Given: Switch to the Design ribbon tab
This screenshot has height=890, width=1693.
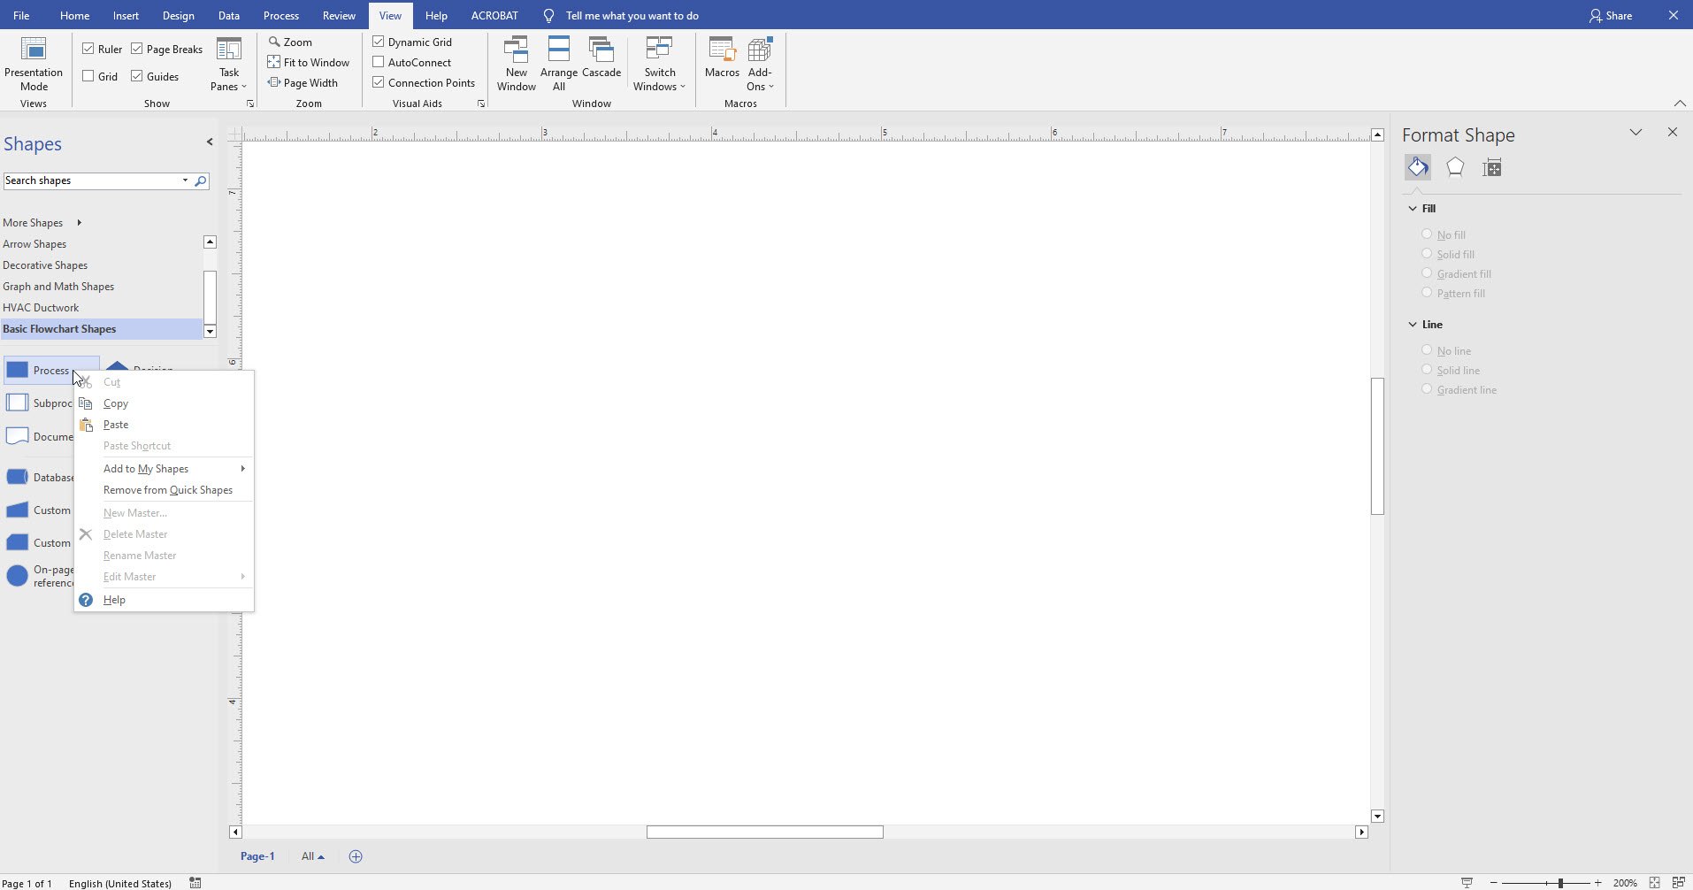Looking at the screenshot, I should (178, 15).
